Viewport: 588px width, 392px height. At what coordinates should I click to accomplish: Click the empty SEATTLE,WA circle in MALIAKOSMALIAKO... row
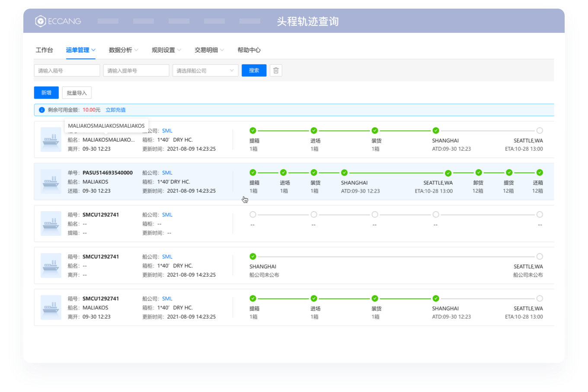(x=540, y=130)
